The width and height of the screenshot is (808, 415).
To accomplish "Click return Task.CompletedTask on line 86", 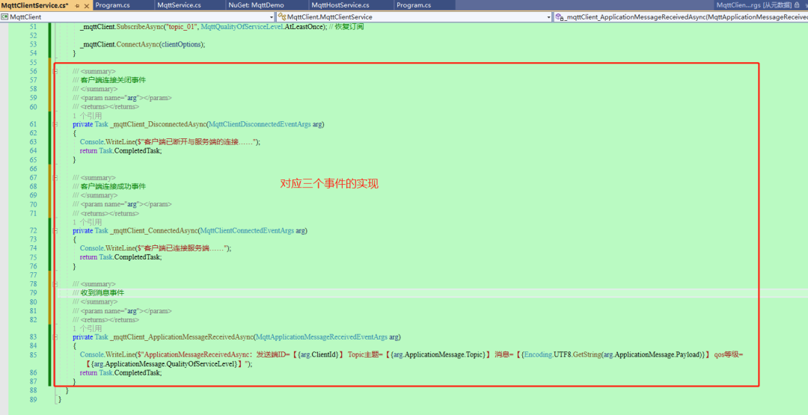I will (120, 372).
